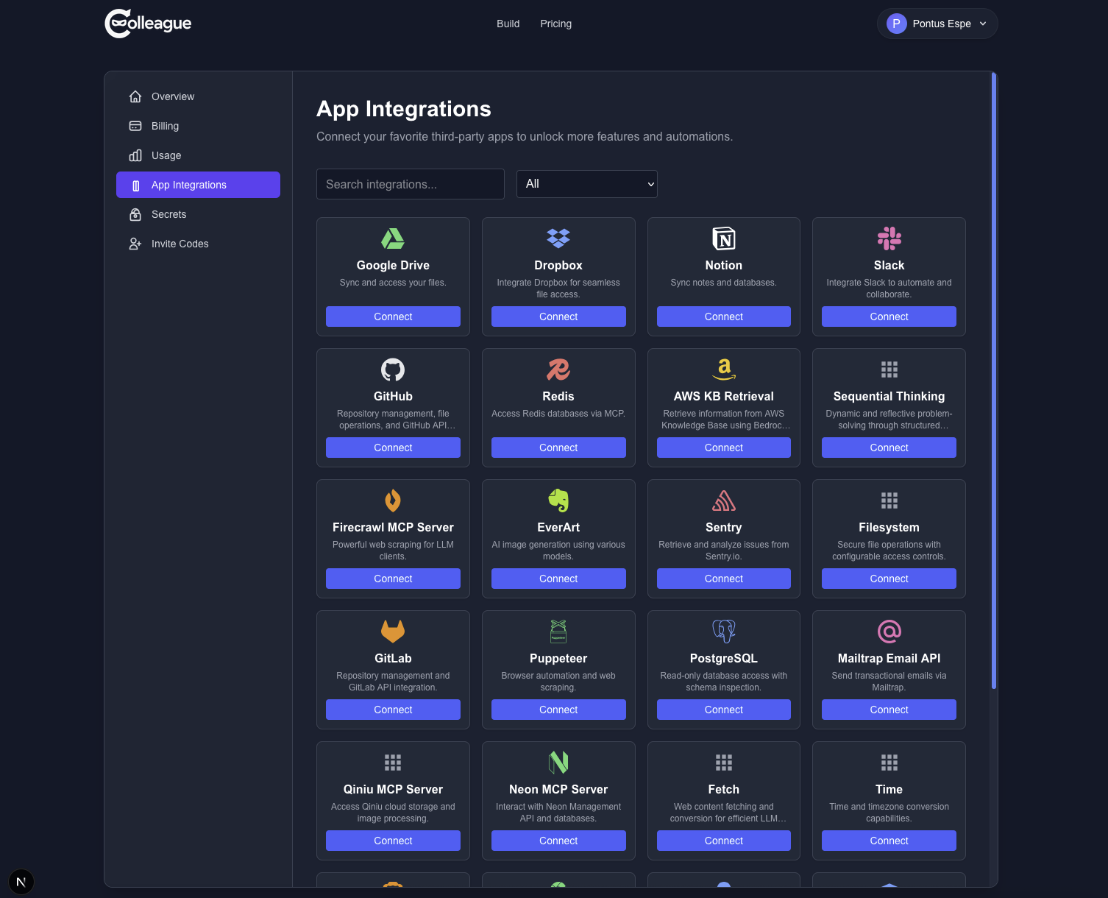Connect the Neon MCP Server
This screenshot has height=898, width=1108.
(x=558, y=841)
